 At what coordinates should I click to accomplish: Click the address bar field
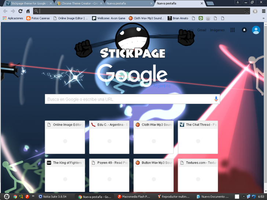141,11
